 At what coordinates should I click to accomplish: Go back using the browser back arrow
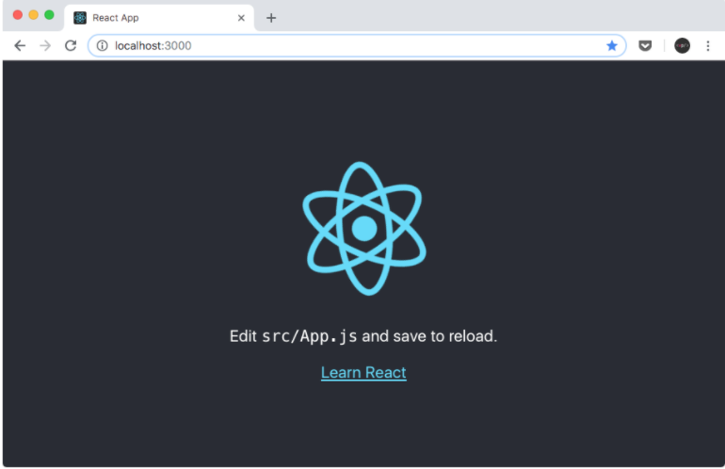coord(20,45)
